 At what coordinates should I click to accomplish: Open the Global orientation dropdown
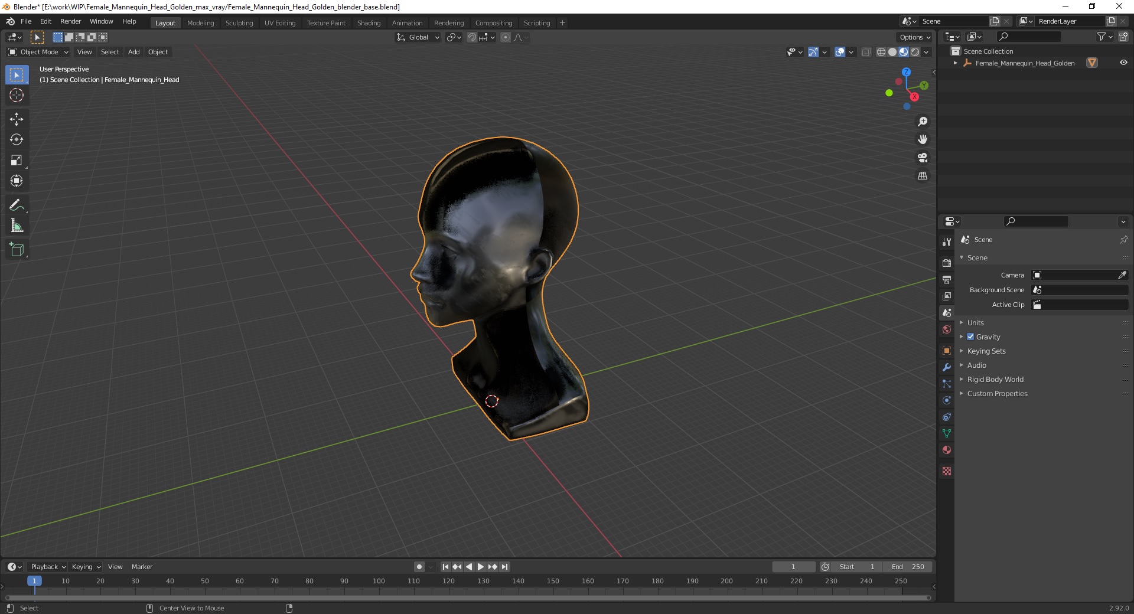tap(418, 37)
